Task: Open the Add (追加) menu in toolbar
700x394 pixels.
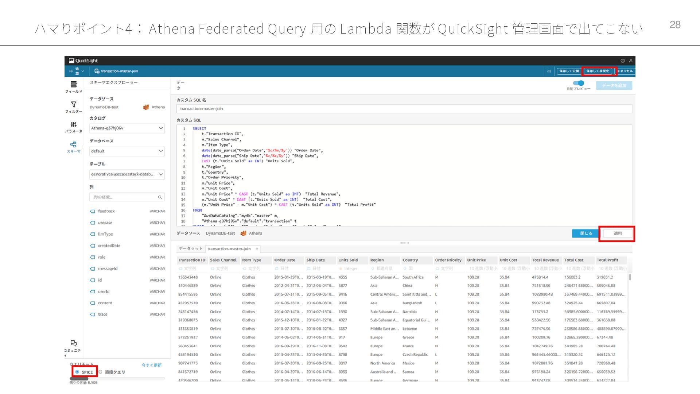Action: (76, 71)
